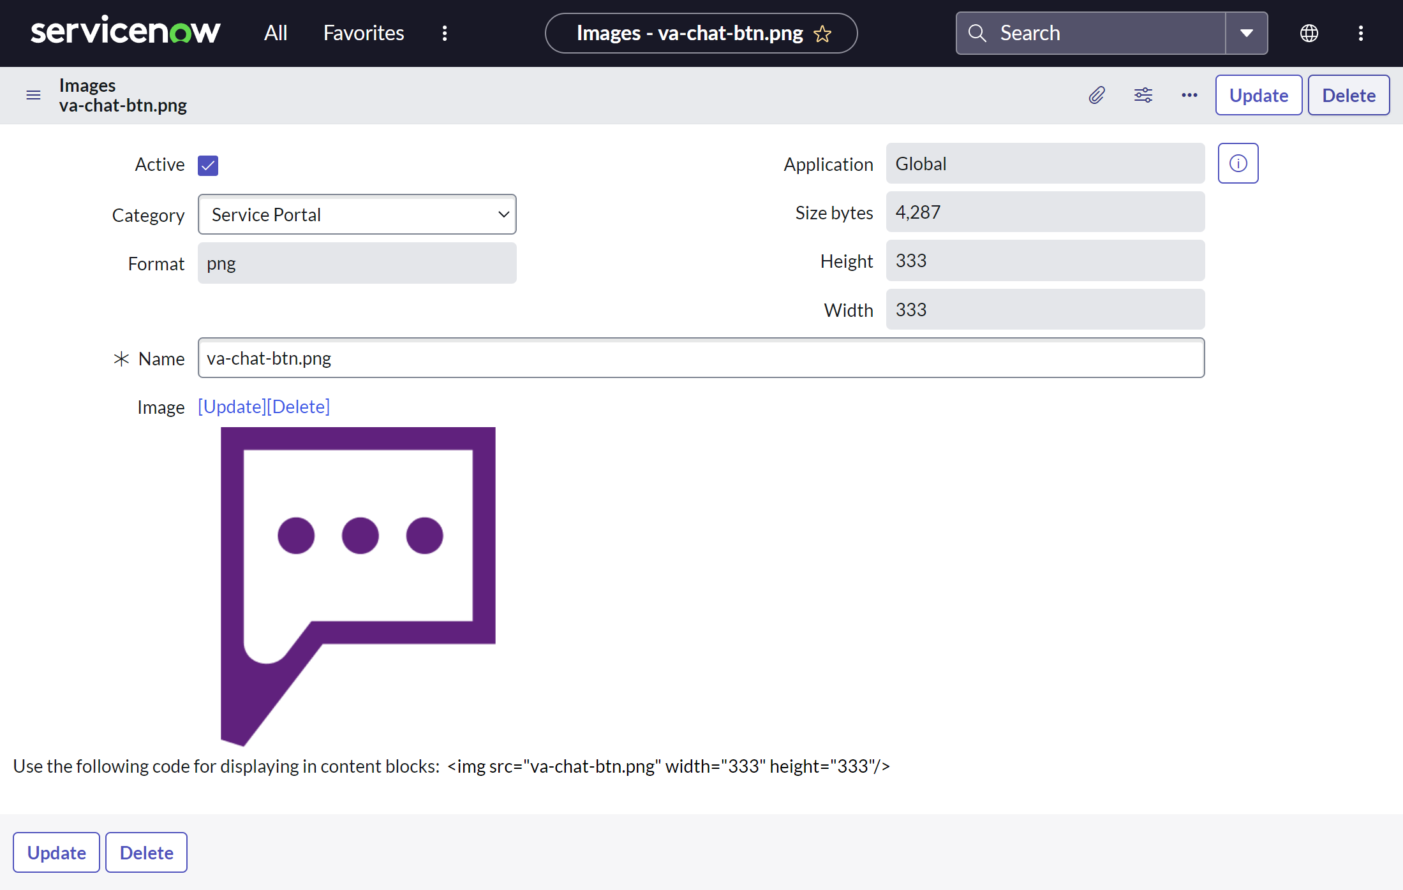Open top-right vertical dots menu
The image size is (1403, 890).
[1360, 33]
